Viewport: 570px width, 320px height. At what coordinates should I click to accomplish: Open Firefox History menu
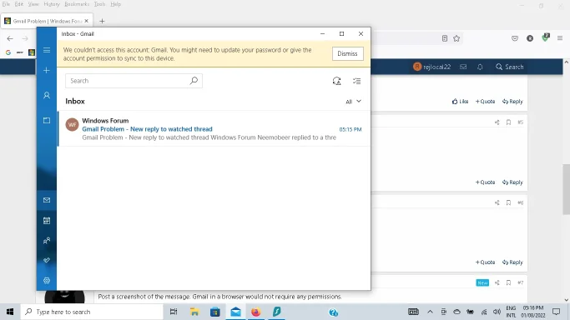(52, 4)
